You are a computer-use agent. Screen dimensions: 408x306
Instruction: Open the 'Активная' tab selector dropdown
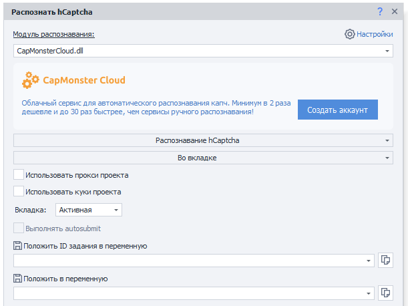(116, 210)
